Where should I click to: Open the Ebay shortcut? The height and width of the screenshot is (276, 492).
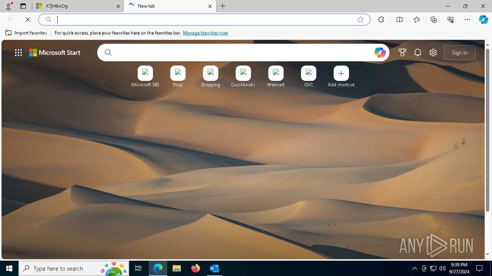178,76
